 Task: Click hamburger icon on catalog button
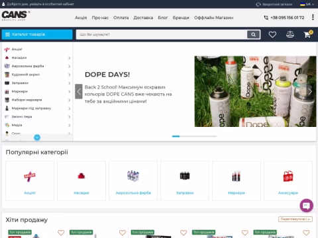tap(7, 34)
